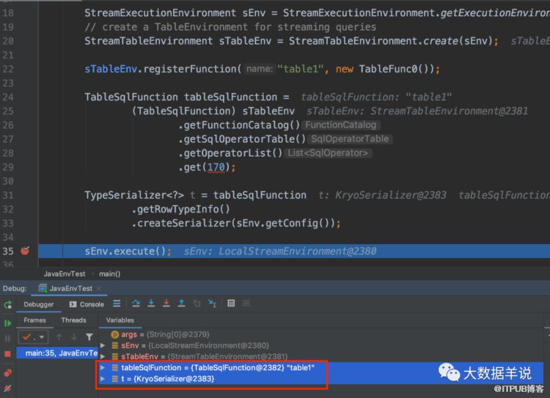550x398 pixels.
Task: Open Evaluate Expression calculator
Action: coord(231,303)
